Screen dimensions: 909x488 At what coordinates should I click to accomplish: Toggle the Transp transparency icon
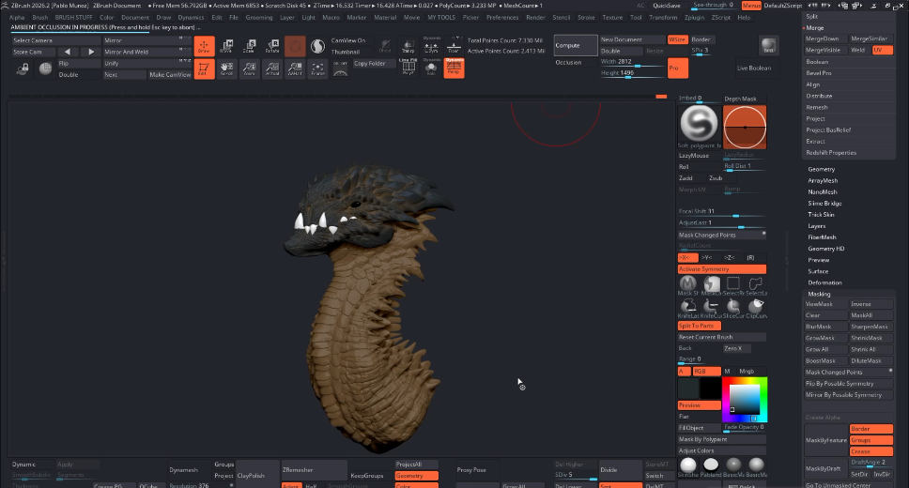click(408, 46)
